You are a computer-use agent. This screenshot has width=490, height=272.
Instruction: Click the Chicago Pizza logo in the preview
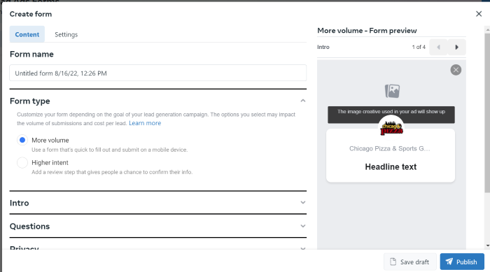pyautogui.click(x=391, y=128)
